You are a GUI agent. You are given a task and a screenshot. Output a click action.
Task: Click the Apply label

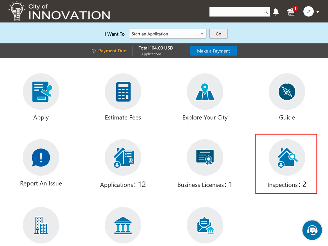point(41,118)
